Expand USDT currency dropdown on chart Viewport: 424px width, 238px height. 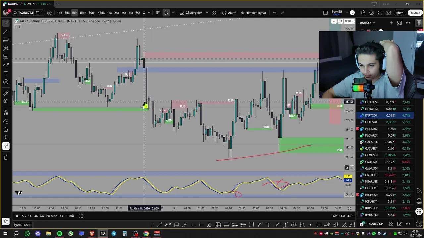coord(349,21)
